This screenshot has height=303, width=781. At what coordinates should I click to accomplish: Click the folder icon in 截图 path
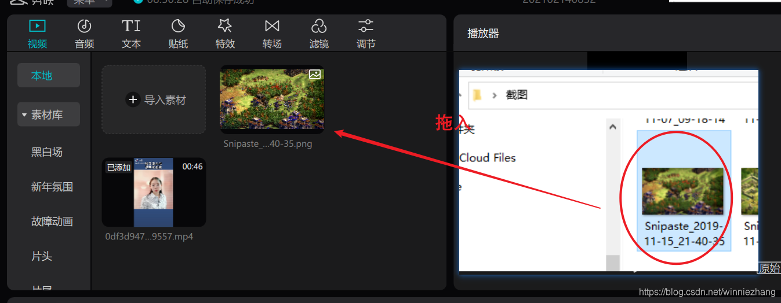point(477,95)
